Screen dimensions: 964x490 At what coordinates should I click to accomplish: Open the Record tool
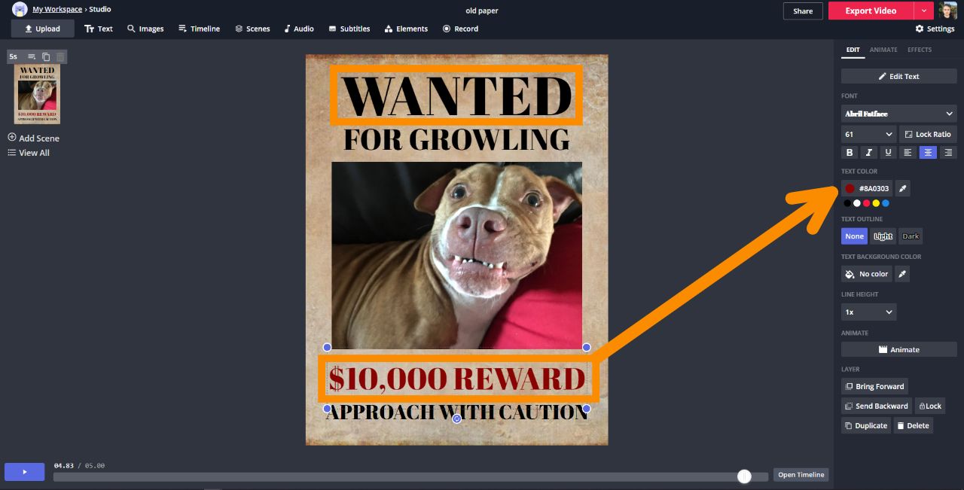[x=460, y=29]
